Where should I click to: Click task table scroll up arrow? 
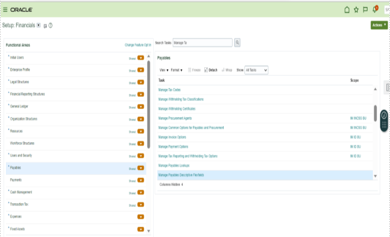(x=375, y=89)
